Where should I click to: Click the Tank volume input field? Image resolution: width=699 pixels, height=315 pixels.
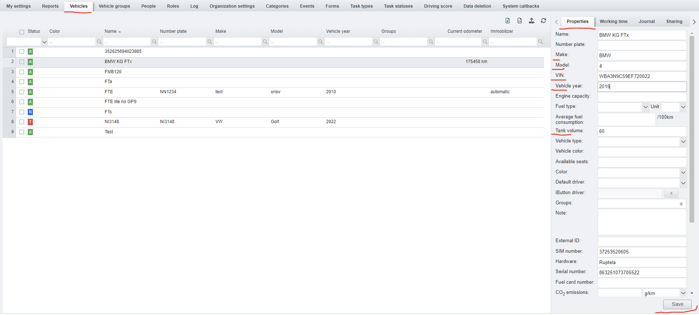pyautogui.click(x=642, y=131)
